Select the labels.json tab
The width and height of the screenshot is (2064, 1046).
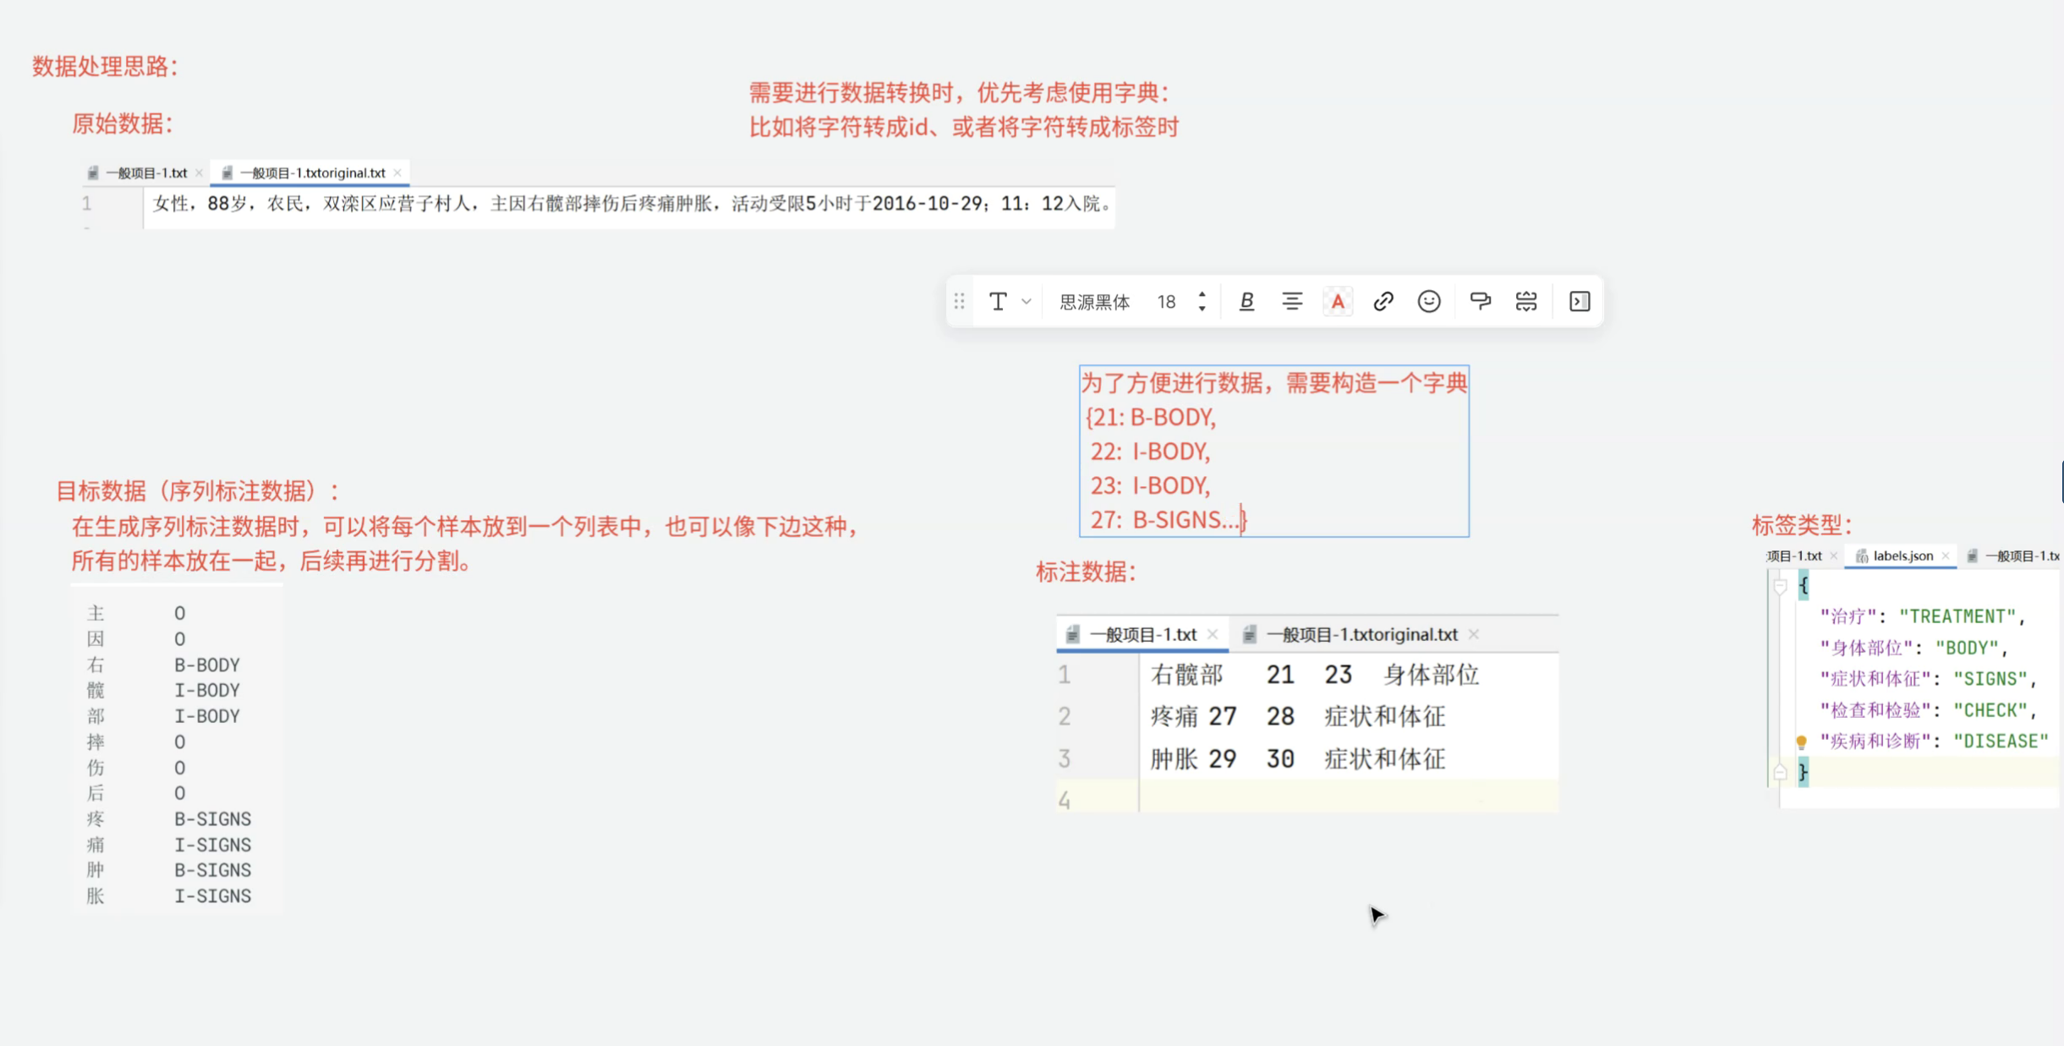(1902, 556)
